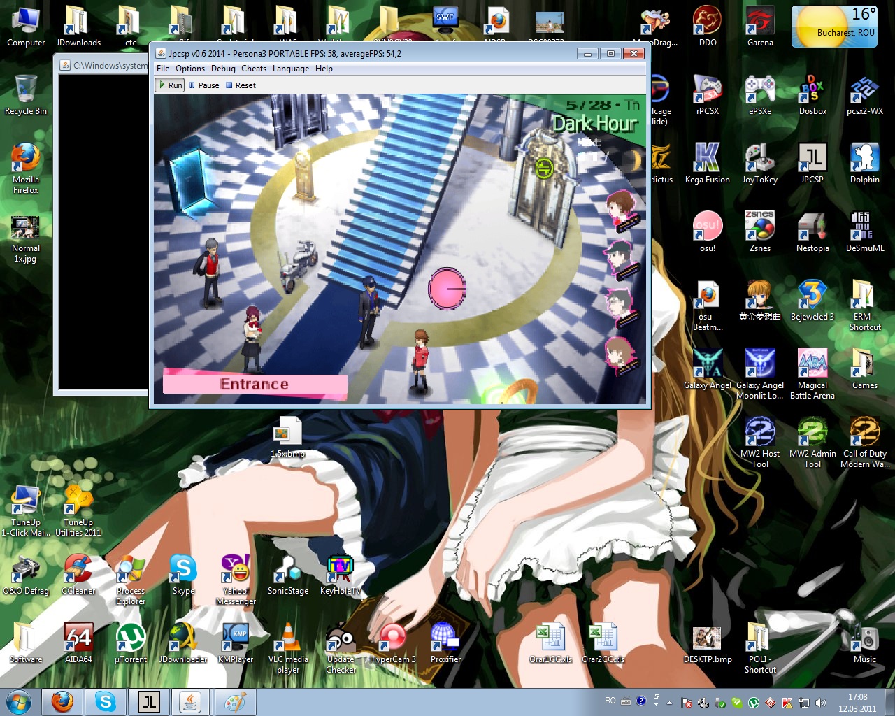Click the Reset button in Jpcsp
Viewport: 895px width, 716px height.
(x=241, y=85)
